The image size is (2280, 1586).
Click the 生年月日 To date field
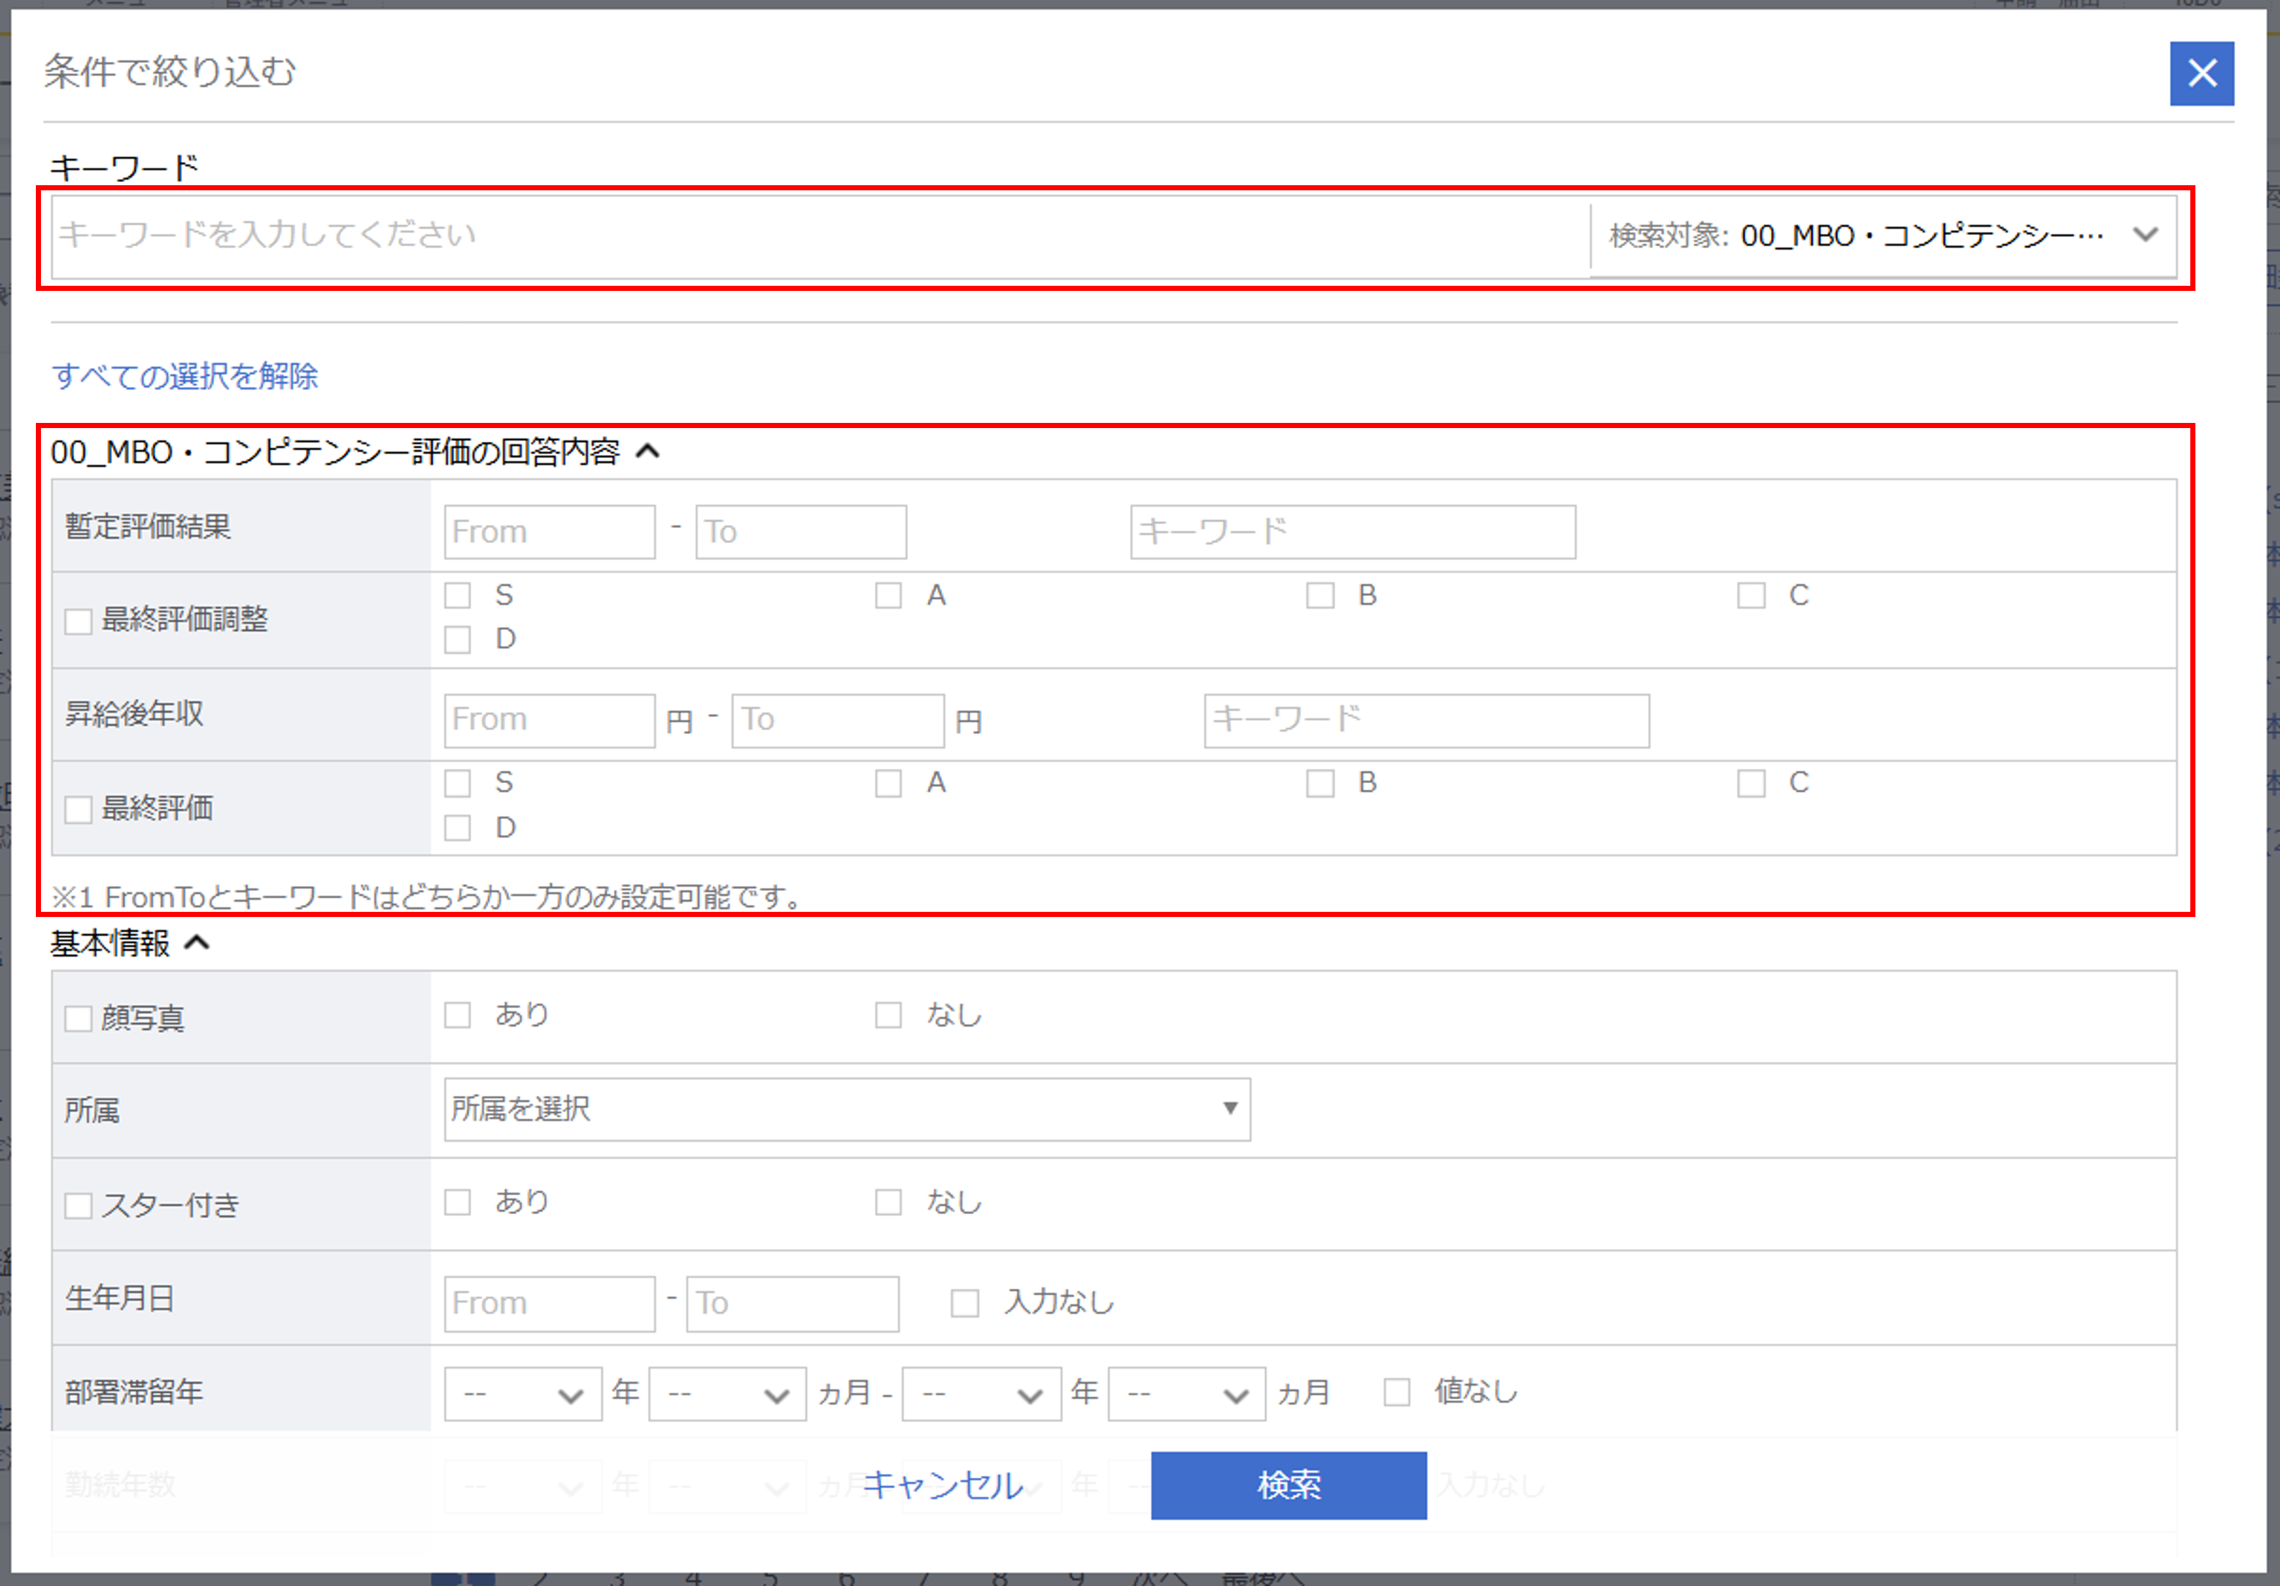(793, 1303)
